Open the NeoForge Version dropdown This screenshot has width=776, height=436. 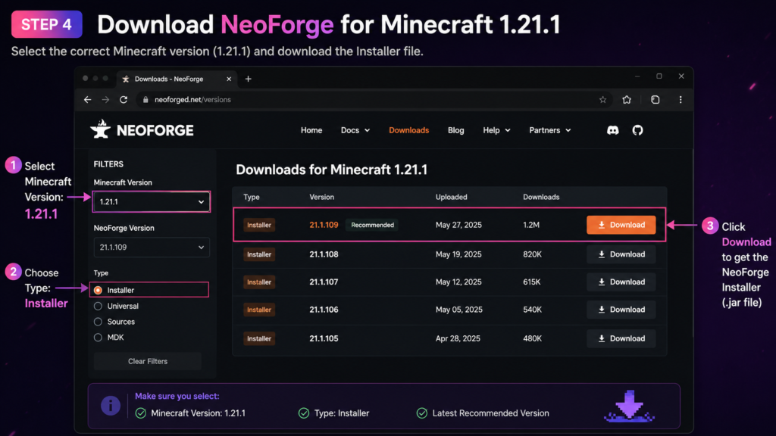[x=152, y=248]
